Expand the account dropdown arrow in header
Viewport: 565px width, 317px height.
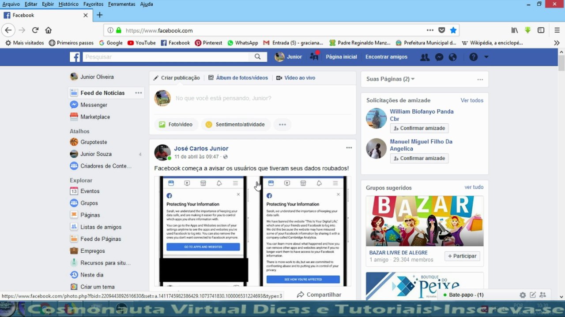point(486,57)
